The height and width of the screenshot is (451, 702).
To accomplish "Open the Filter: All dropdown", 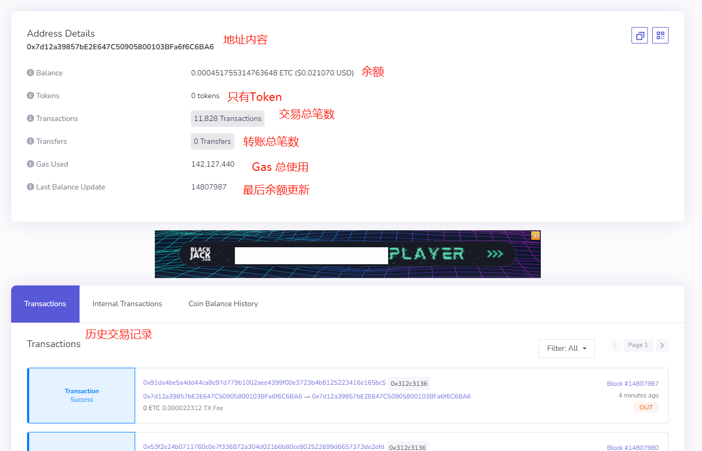I will click(566, 349).
